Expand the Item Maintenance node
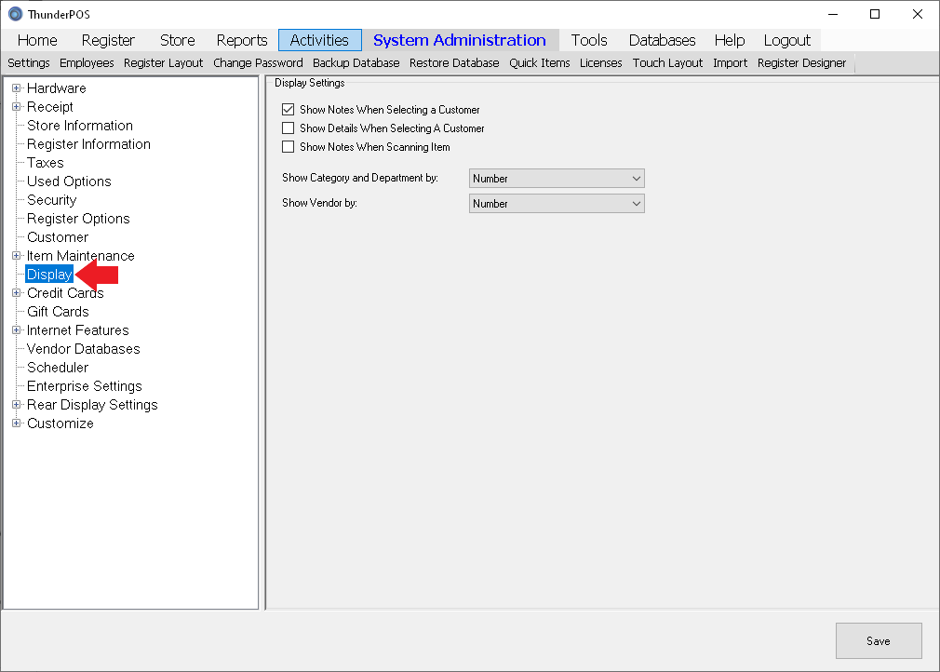The image size is (940, 672). 16,256
